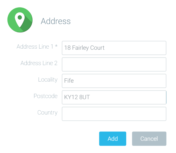Click the "Locality" label
The width and height of the screenshot is (176, 153).
point(48,80)
